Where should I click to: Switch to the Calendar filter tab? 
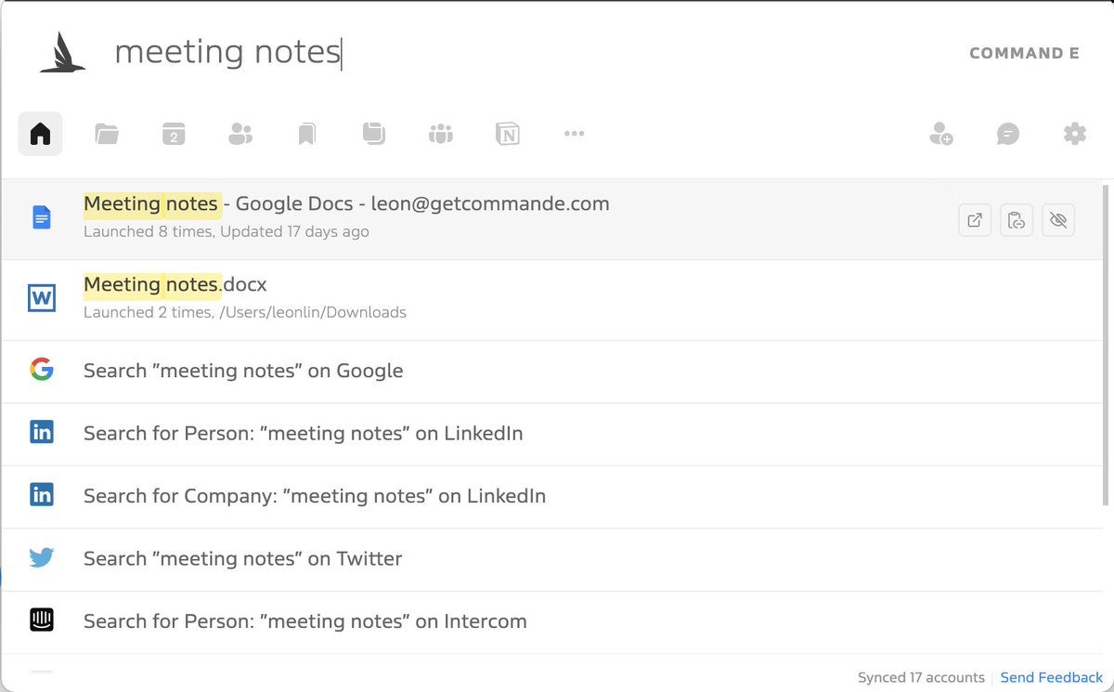174,134
